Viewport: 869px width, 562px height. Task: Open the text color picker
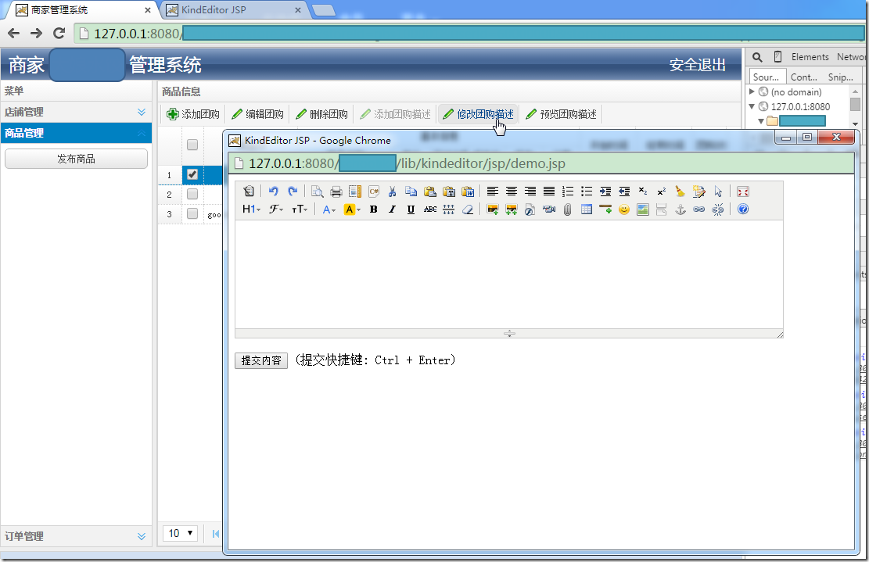pyautogui.click(x=329, y=209)
